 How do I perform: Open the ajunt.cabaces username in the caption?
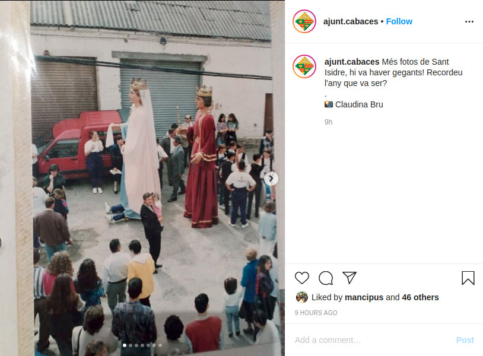[x=352, y=62]
